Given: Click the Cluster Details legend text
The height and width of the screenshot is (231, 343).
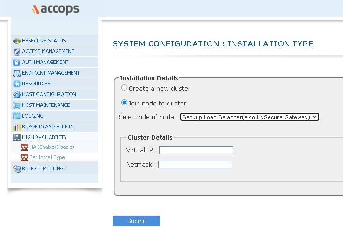Looking at the screenshot, I should click(x=150, y=137).
